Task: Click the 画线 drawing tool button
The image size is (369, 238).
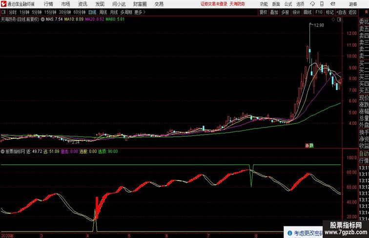Action: 307,12
